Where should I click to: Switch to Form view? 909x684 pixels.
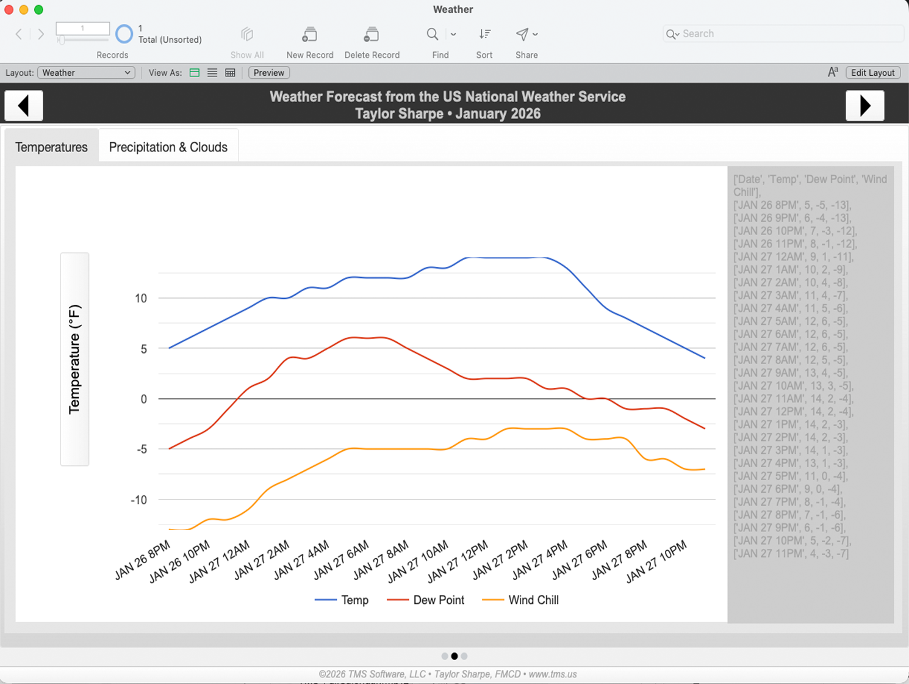click(x=195, y=73)
